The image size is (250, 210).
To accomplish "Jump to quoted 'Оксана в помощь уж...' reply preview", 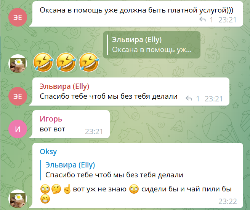I will click(x=152, y=45).
